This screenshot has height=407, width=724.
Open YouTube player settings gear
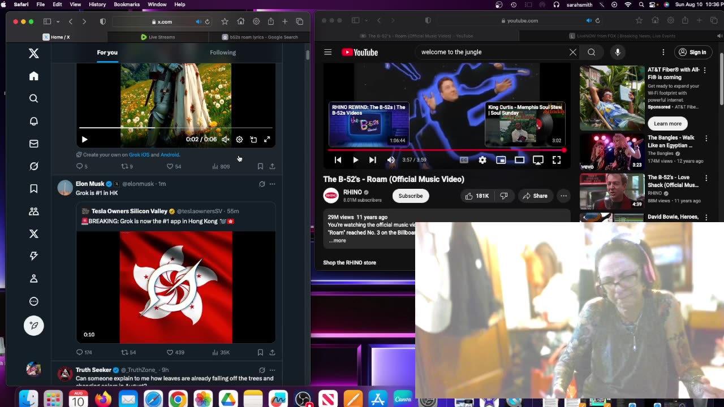point(482,160)
